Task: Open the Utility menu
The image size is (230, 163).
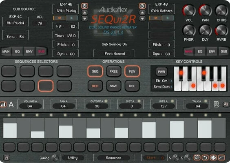Action: [x=73, y=158]
